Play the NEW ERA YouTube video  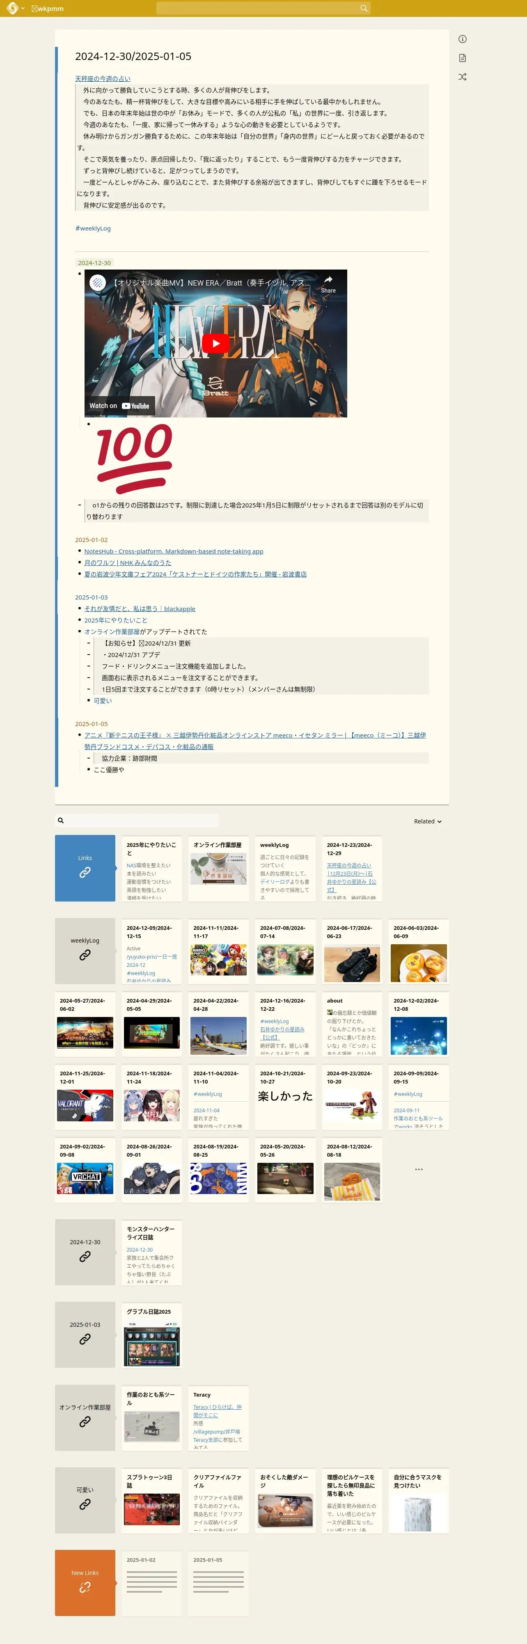[216, 344]
